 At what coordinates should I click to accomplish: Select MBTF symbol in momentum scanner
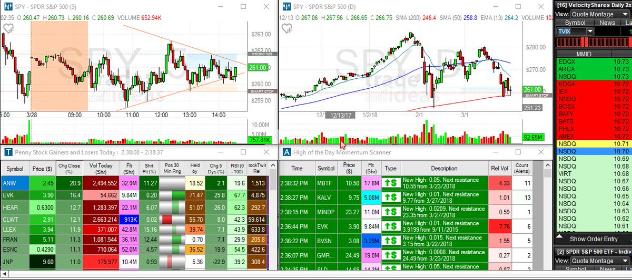point(326,183)
